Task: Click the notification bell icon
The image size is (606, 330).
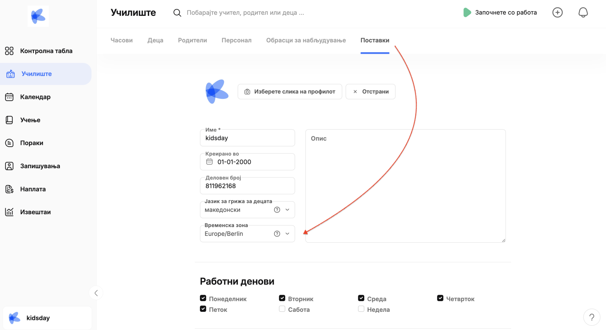Action: tap(583, 12)
